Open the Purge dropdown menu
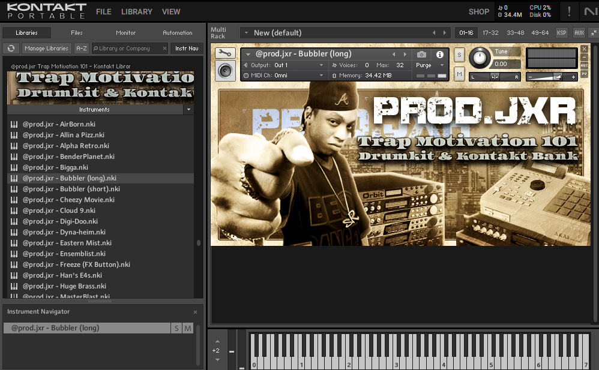The image size is (599, 370). pyautogui.click(x=430, y=65)
